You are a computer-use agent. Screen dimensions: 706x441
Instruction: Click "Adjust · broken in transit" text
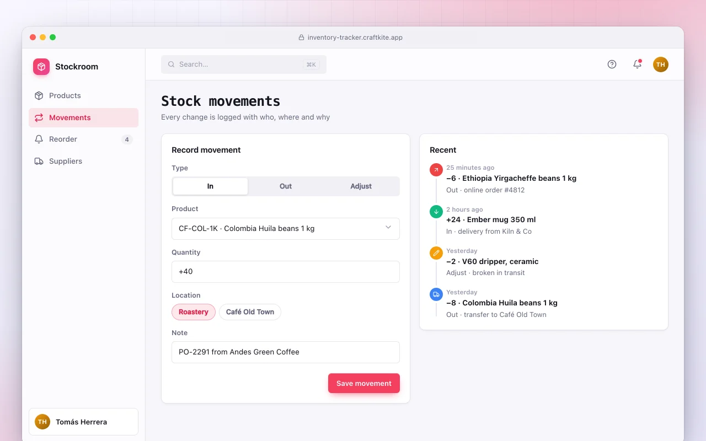[485, 273]
